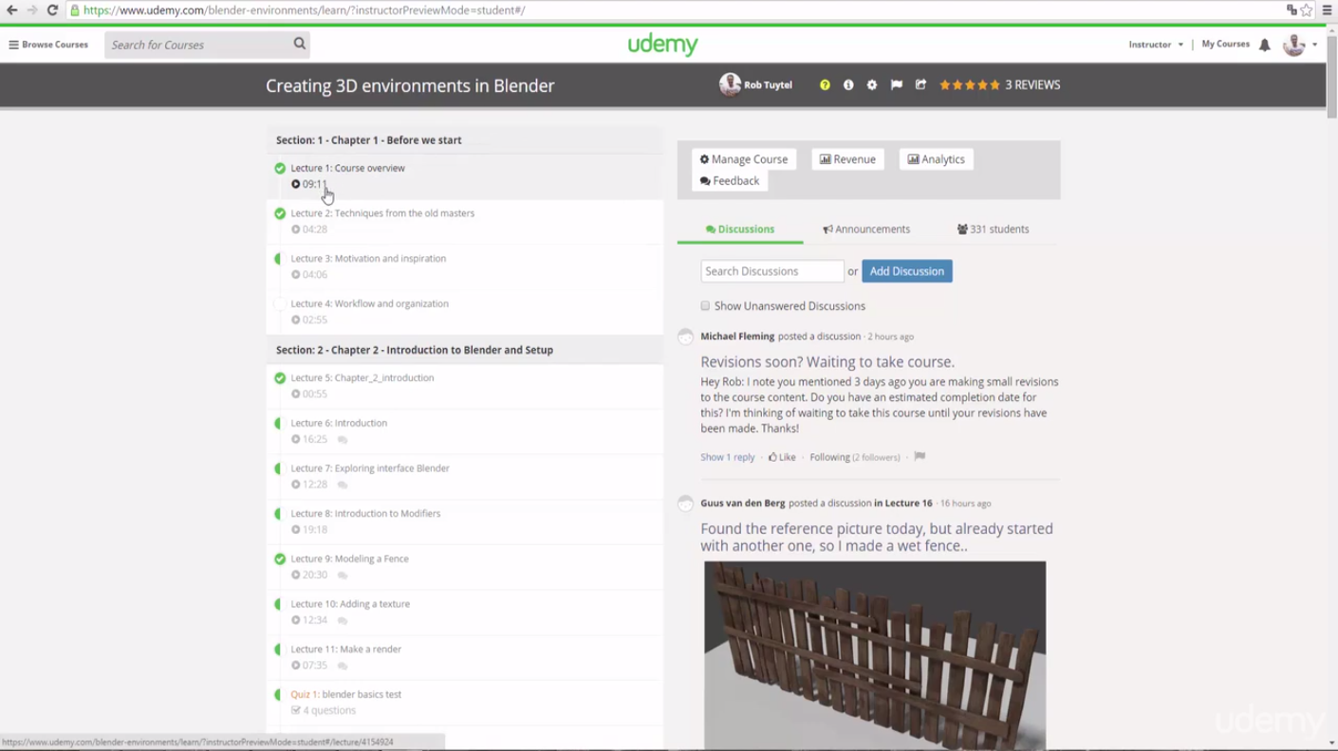The height and width of the screenshot is (751, 1338).
Task: Click the share icon in course header
Action: click(920, 85)
